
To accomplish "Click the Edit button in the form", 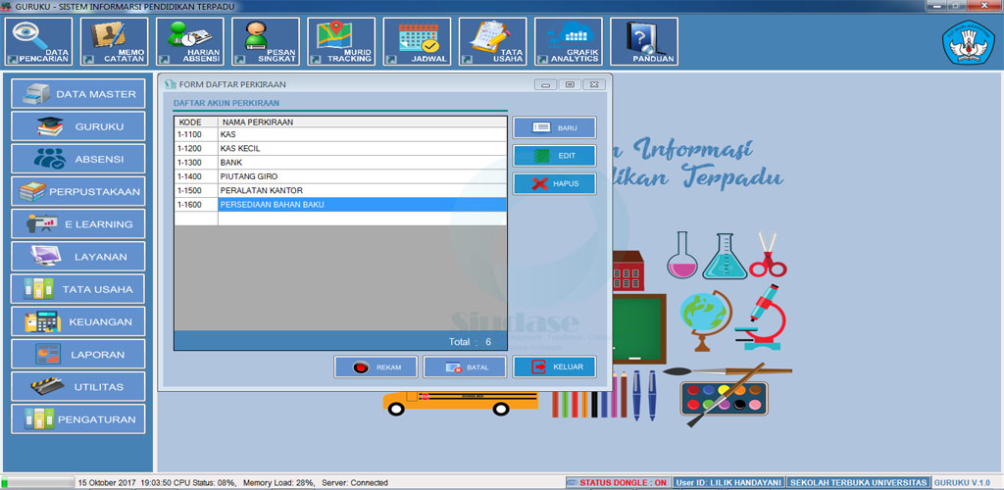I will click(554, 156).
